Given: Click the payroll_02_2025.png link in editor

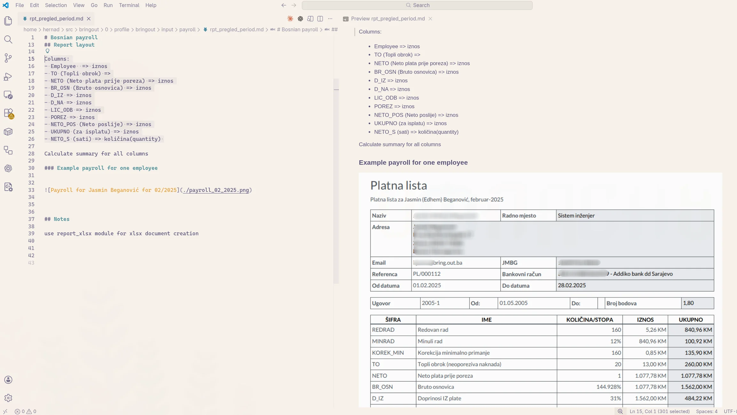Looking at the screenshot, I should pos(216,190).
